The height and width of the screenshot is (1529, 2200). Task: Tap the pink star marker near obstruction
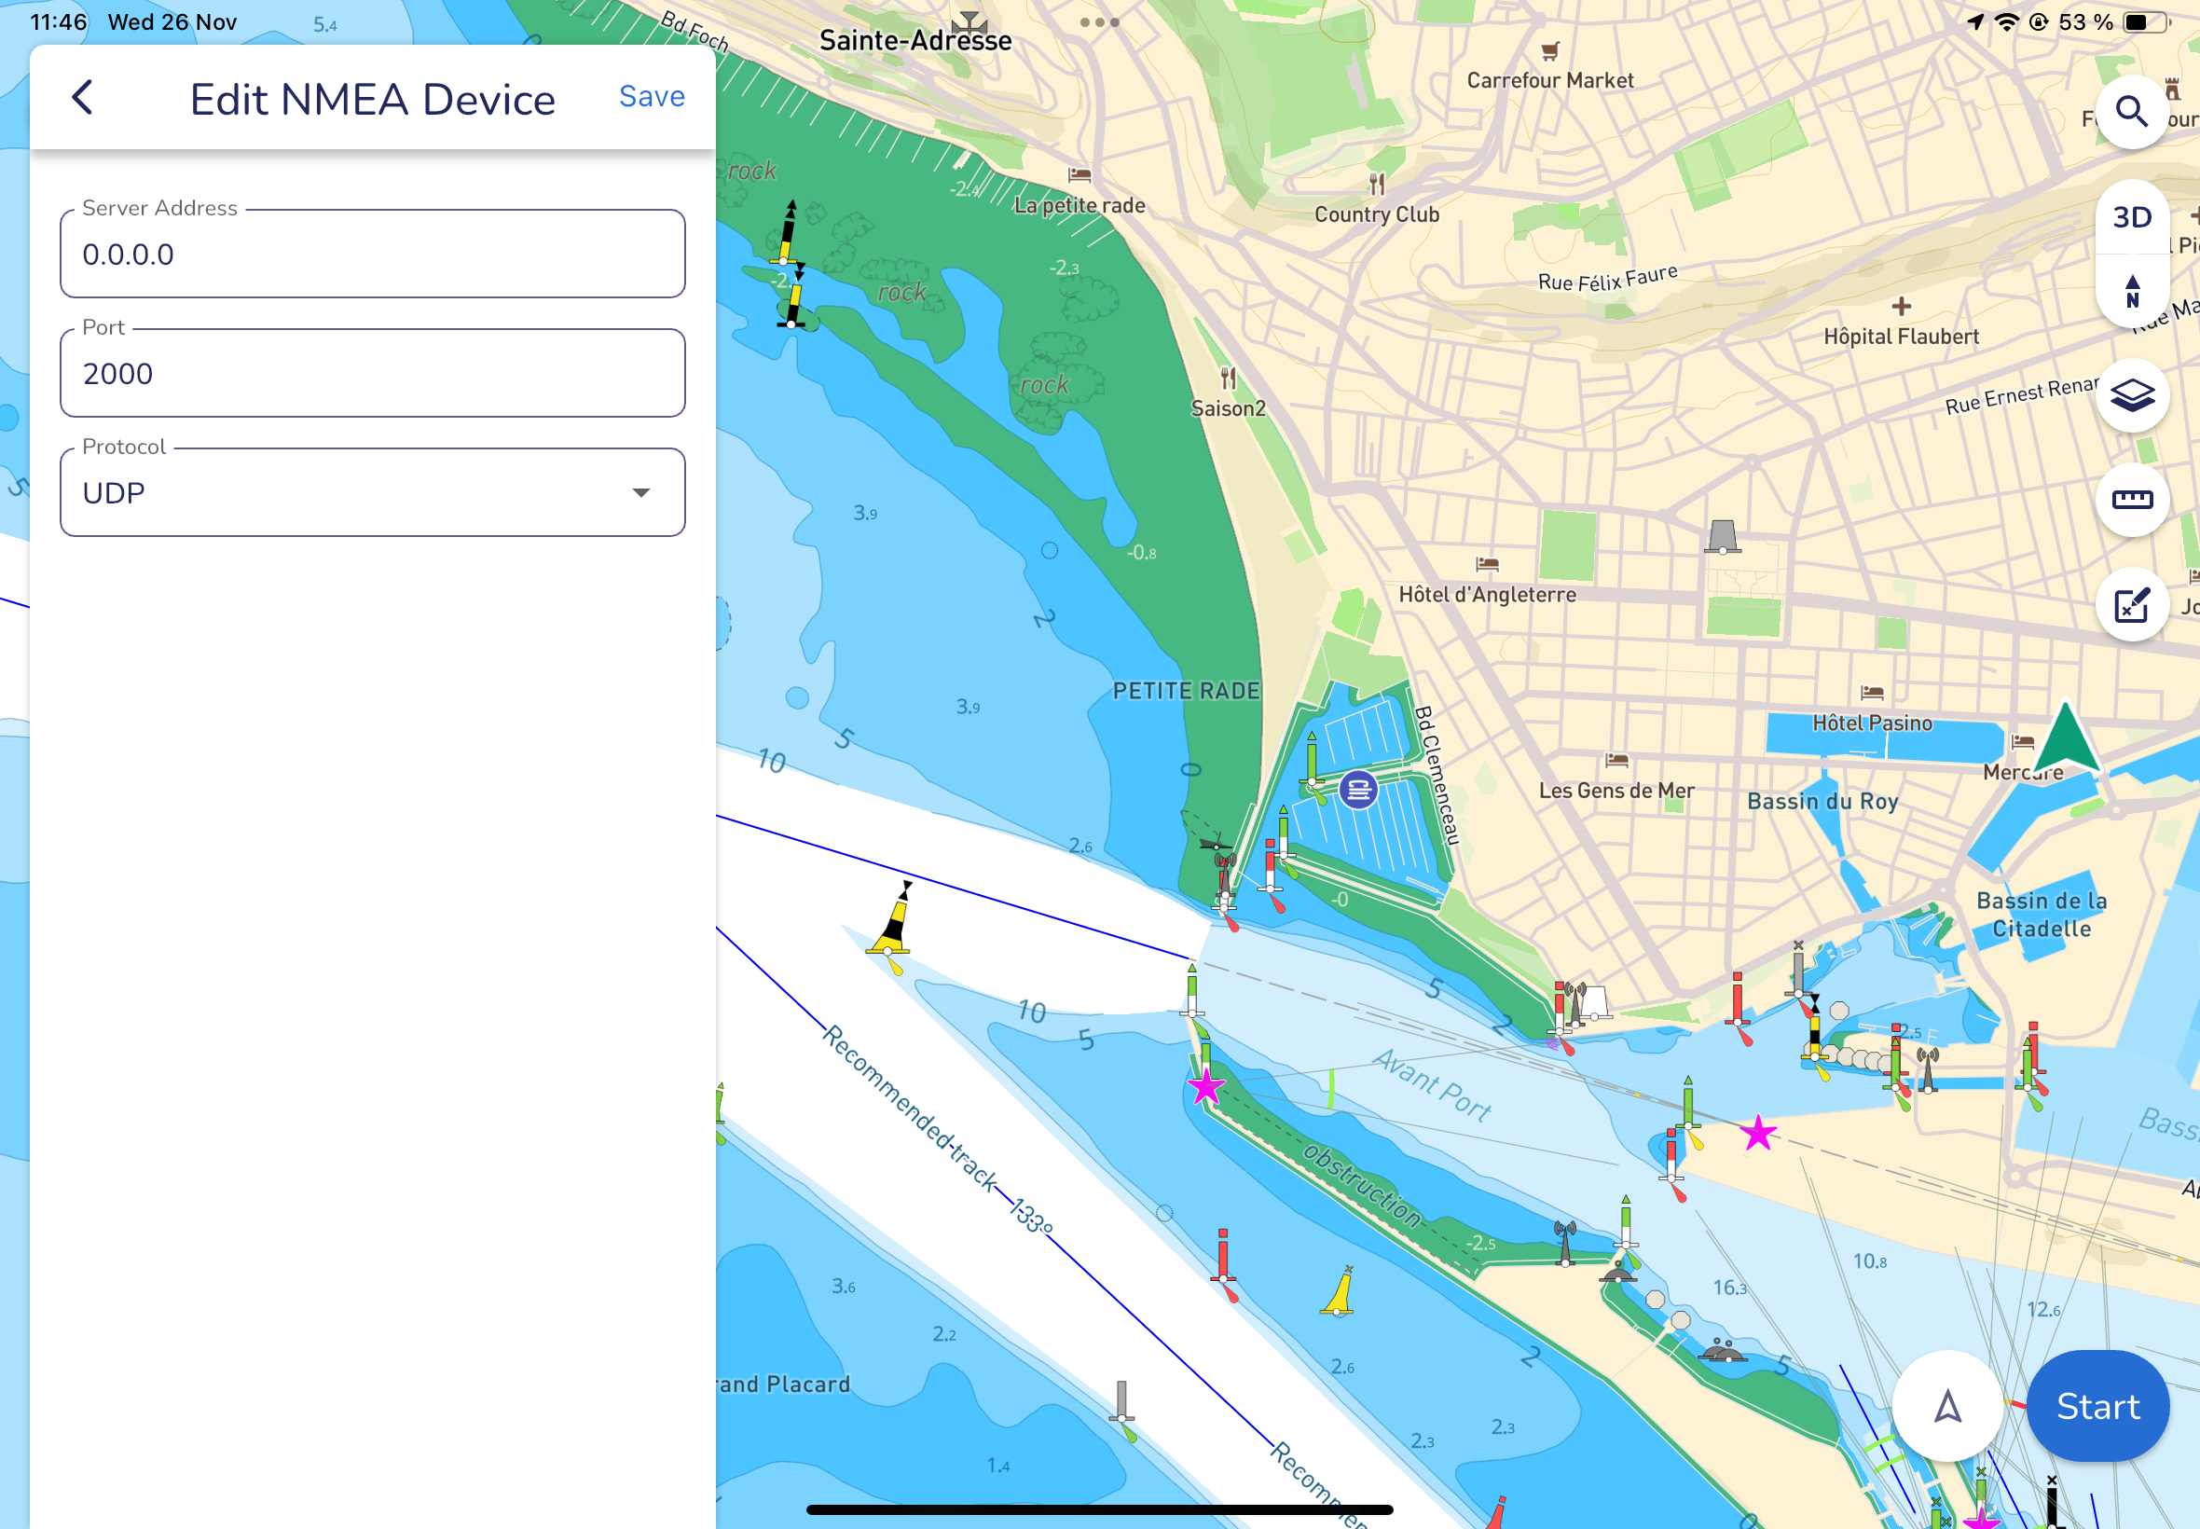click(1205, 1087)
